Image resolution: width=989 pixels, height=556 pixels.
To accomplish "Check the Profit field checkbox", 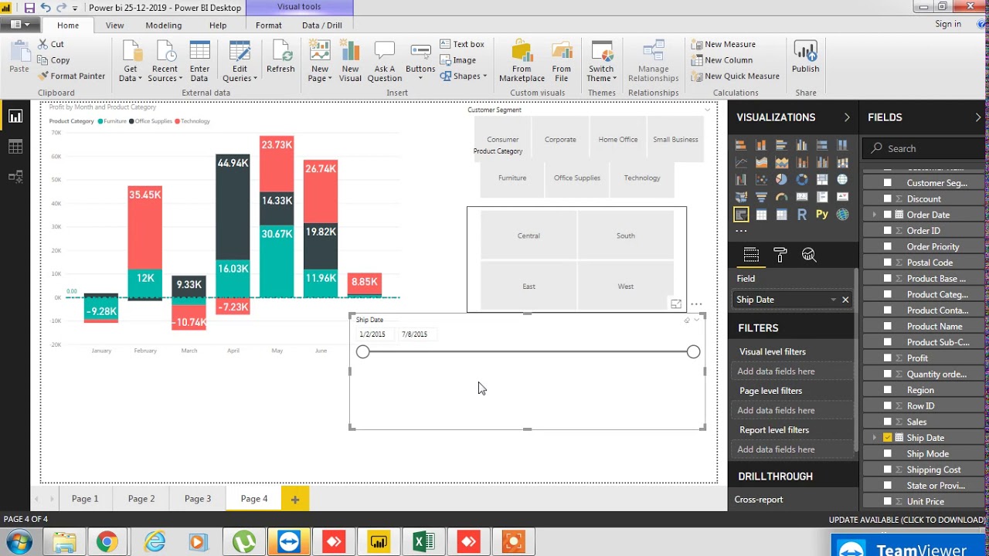I will 888,358.
